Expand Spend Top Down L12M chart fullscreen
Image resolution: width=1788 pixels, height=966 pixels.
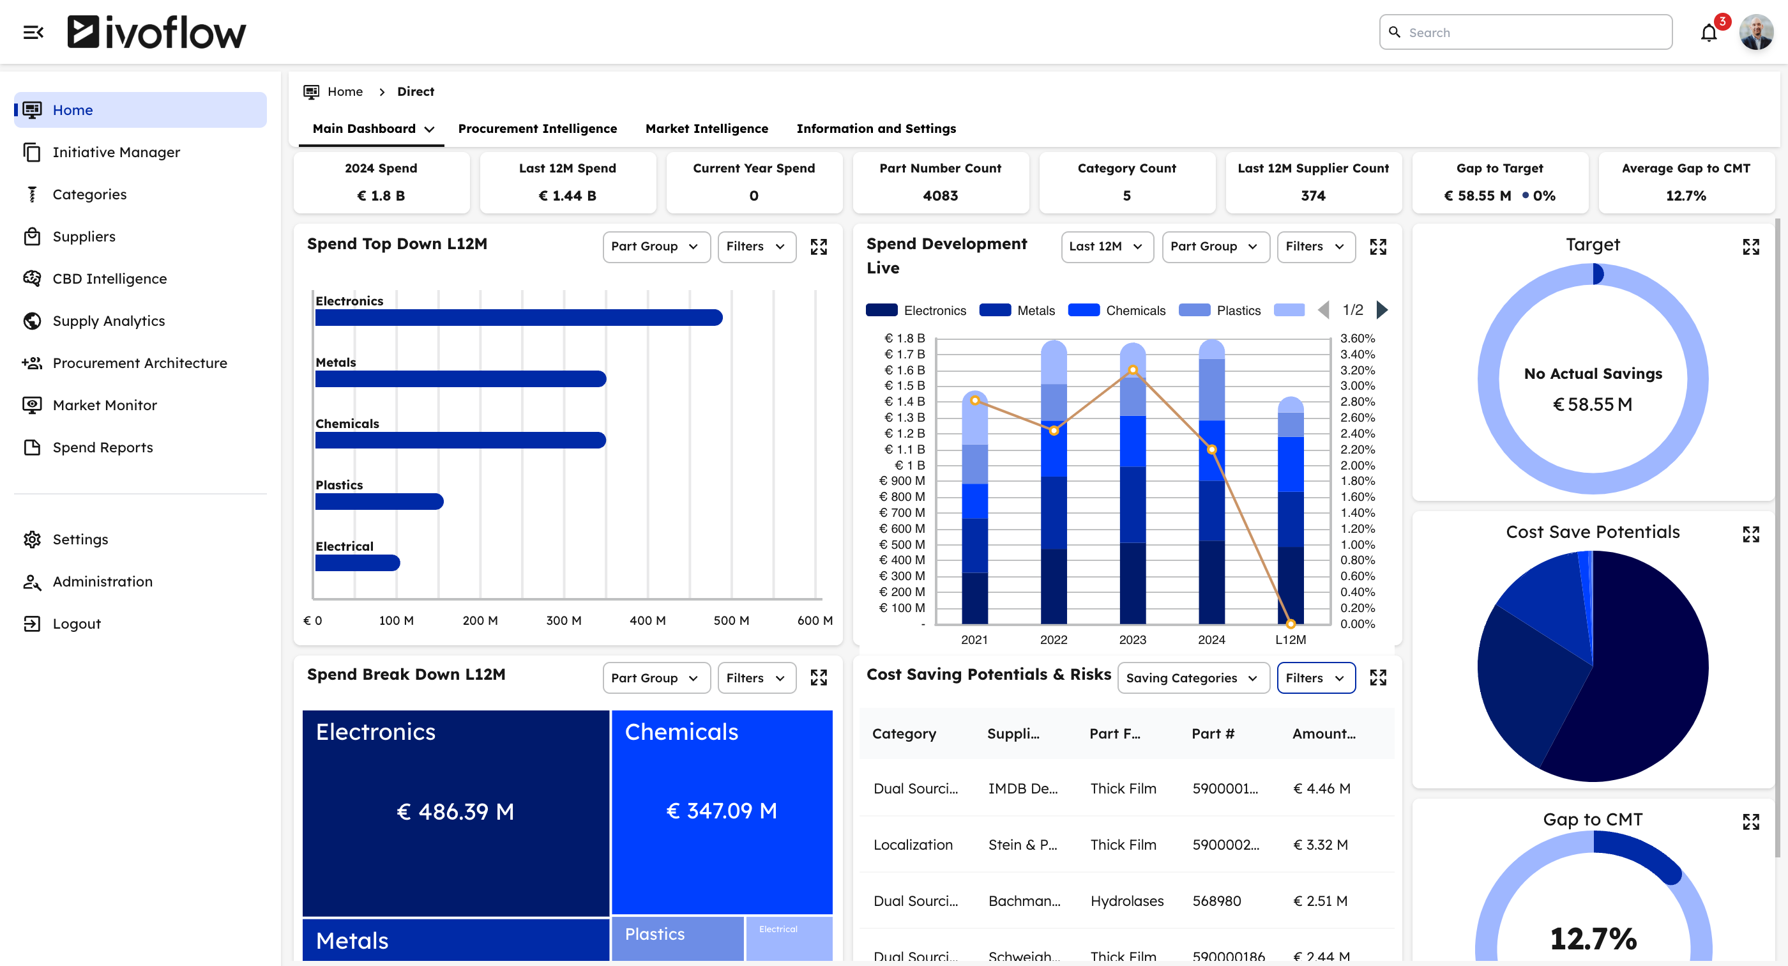coord(819,247)
